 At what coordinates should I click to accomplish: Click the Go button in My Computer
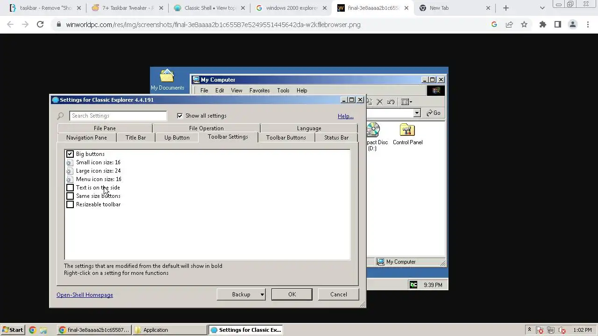click(433, 113)
